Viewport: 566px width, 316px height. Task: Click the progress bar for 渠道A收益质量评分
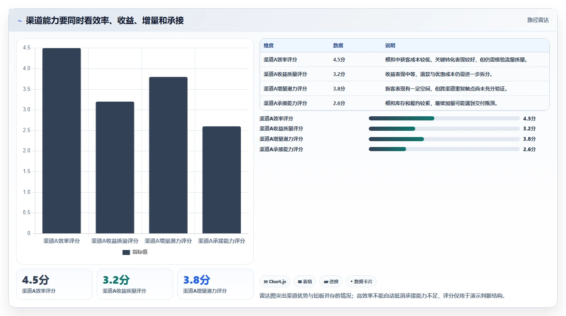(x=444, y=129)
